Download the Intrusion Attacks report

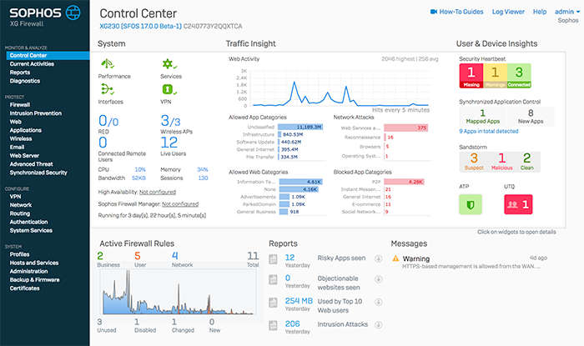pyautogui.click(x=379, y=325)
